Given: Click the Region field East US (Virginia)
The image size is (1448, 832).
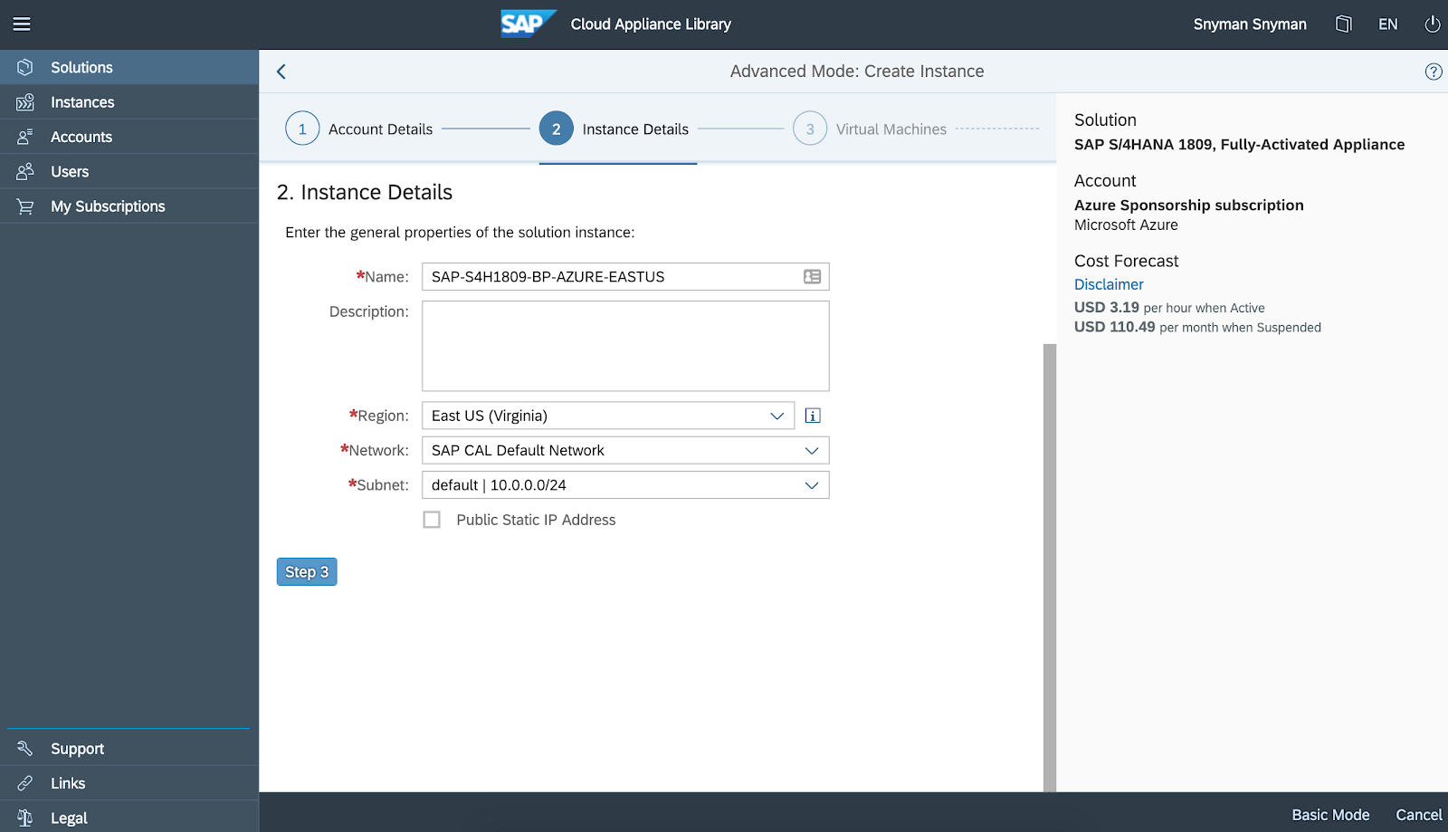Looking at the screenshot, I should point(608,416).
